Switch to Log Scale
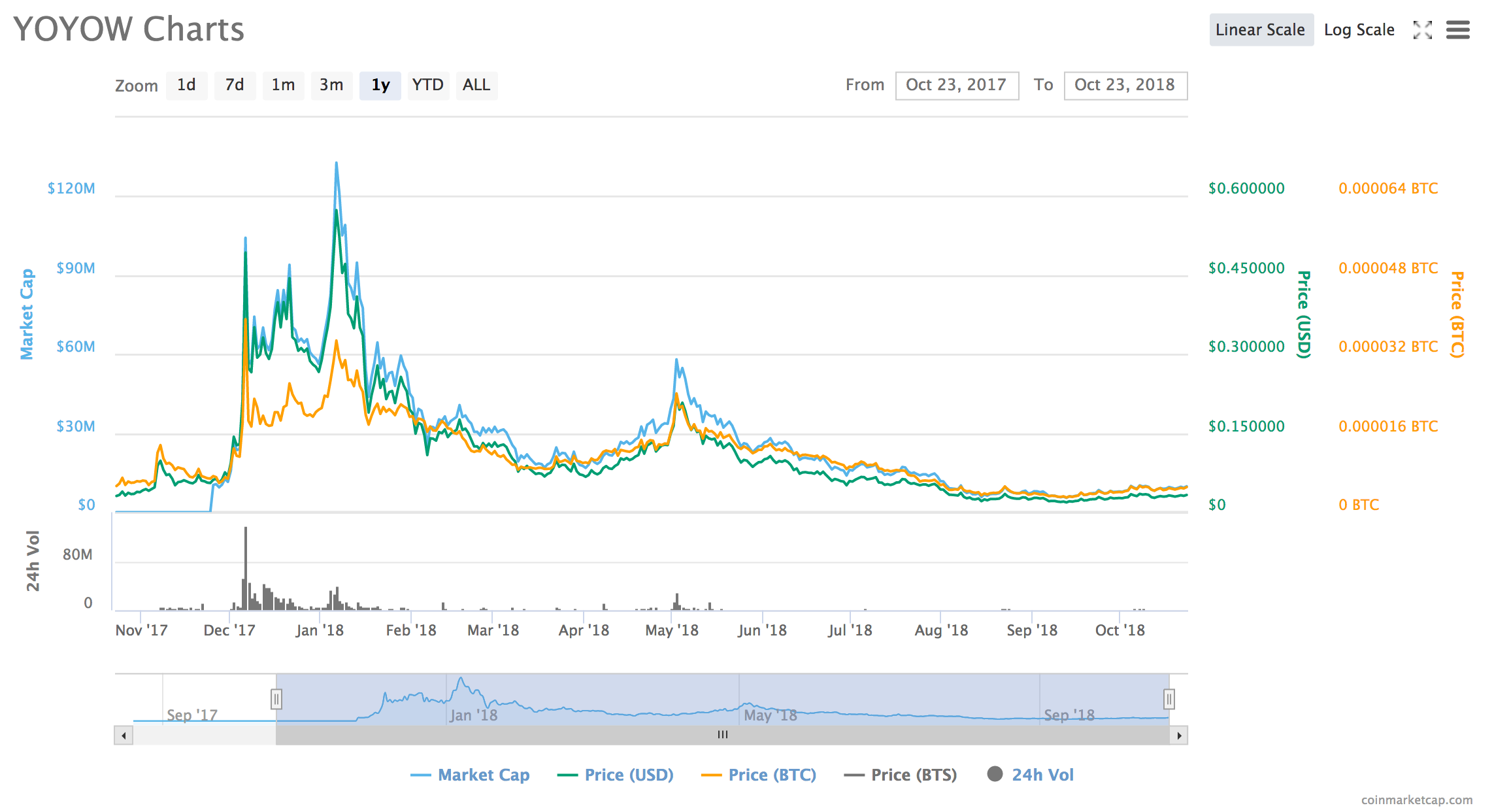The width and height of the screenshot is (1494, 812). pyautogui.click(x=1359, y=30)
